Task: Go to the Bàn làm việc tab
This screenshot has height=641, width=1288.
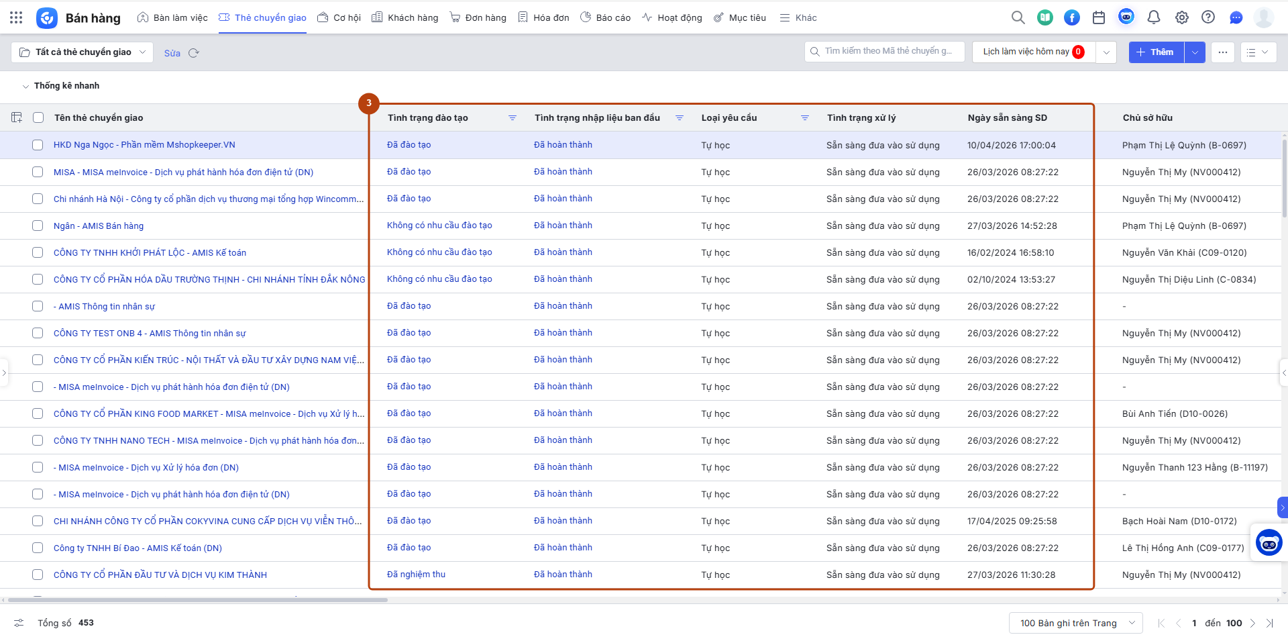Action: (x=172, y=17)
